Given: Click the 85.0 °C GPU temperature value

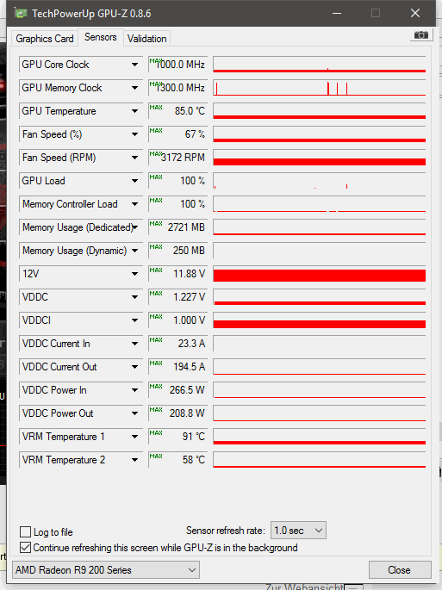Looking at the screenshot, I should tap(177, 111).
